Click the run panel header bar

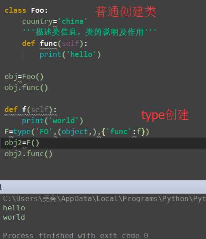tap(103, 187)
